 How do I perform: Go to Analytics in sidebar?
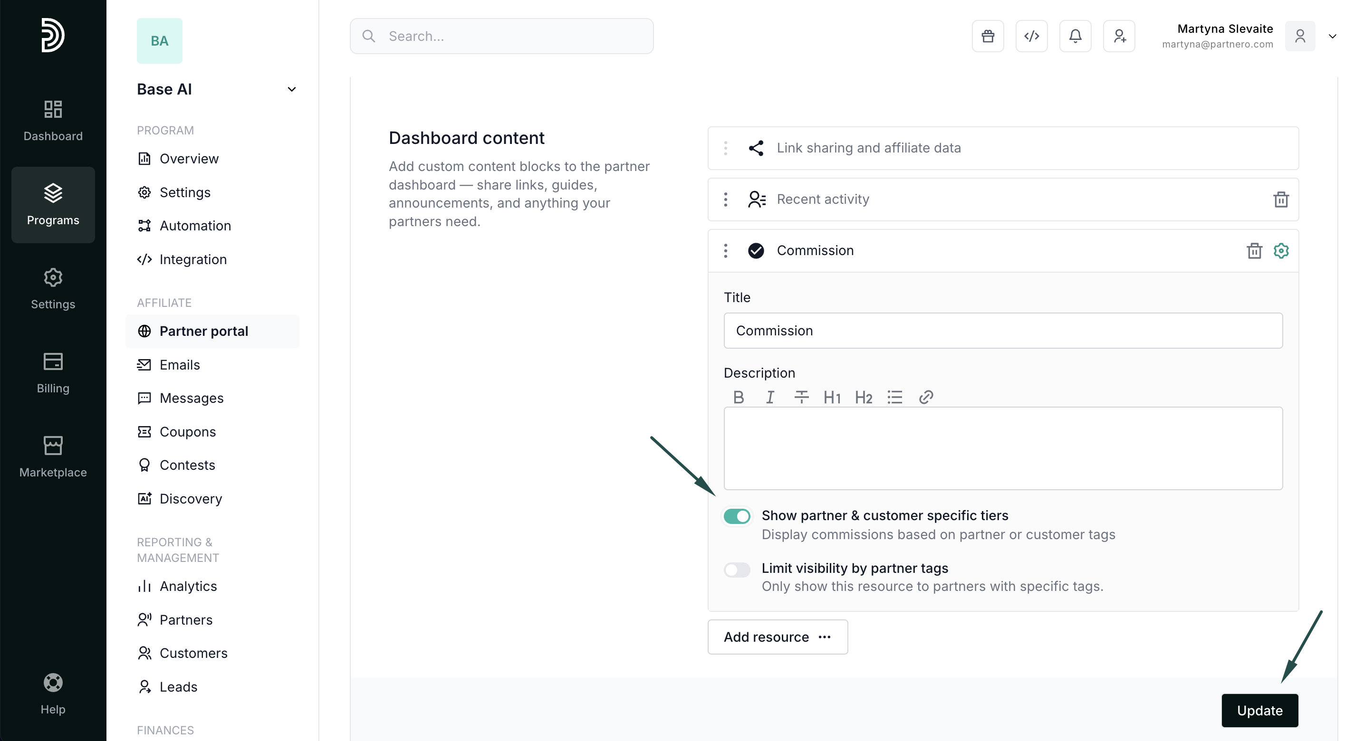click(188, 586)
